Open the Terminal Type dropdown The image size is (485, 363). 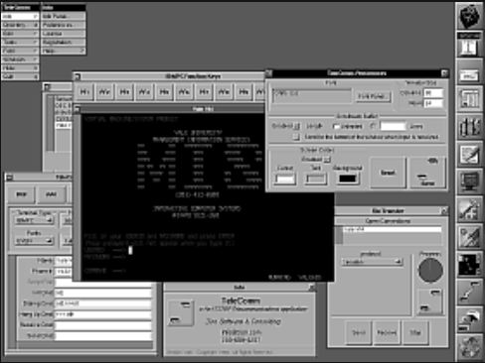tap(34, 220)
